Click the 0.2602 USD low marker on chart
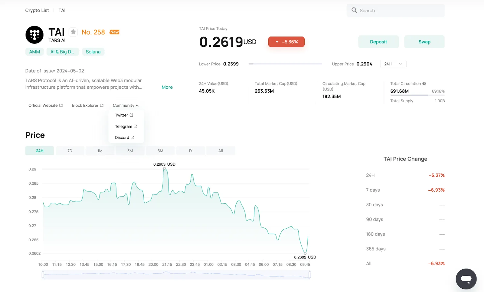 pyautogui.click(x=305, y=253)
